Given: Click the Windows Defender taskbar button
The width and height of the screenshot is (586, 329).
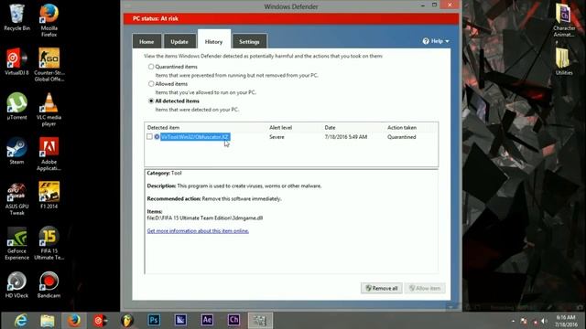Looking at the screenshot, I should (260, 321).
